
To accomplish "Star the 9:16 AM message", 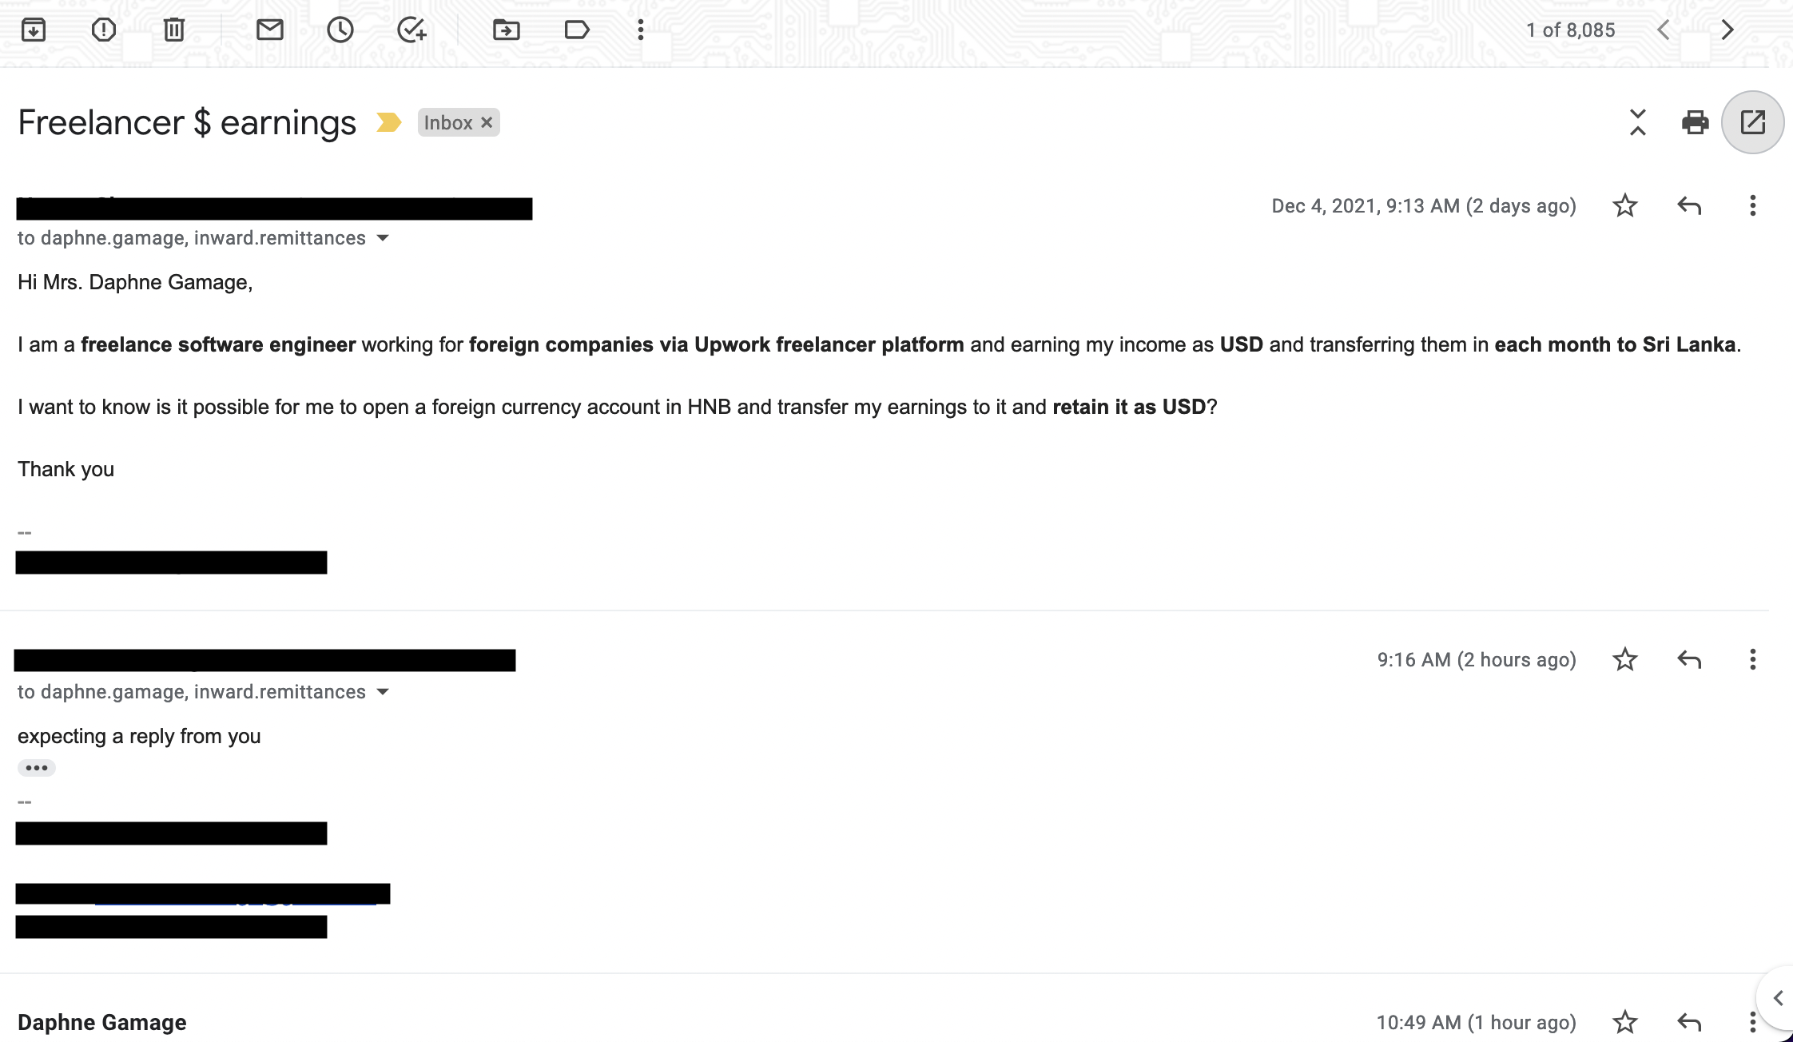I will (1624, 660).
